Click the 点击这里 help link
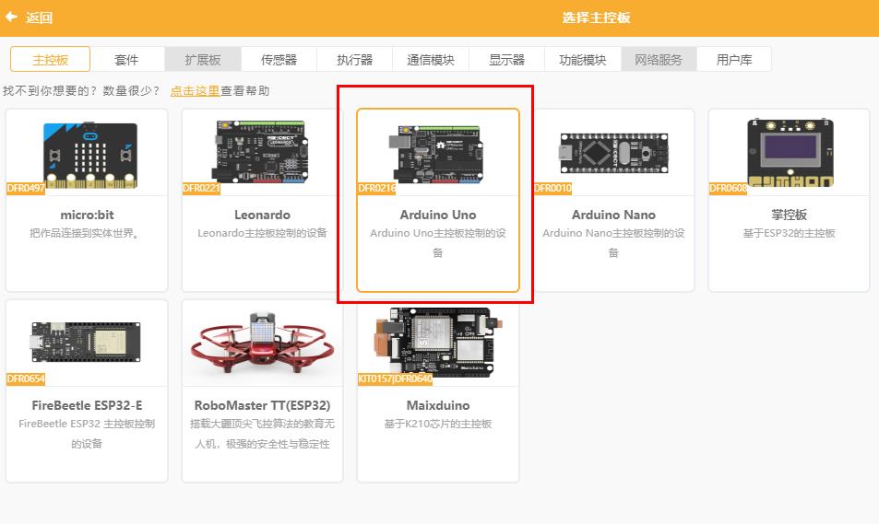The height and width of the screenshot is (524, 879). [195, 90]
